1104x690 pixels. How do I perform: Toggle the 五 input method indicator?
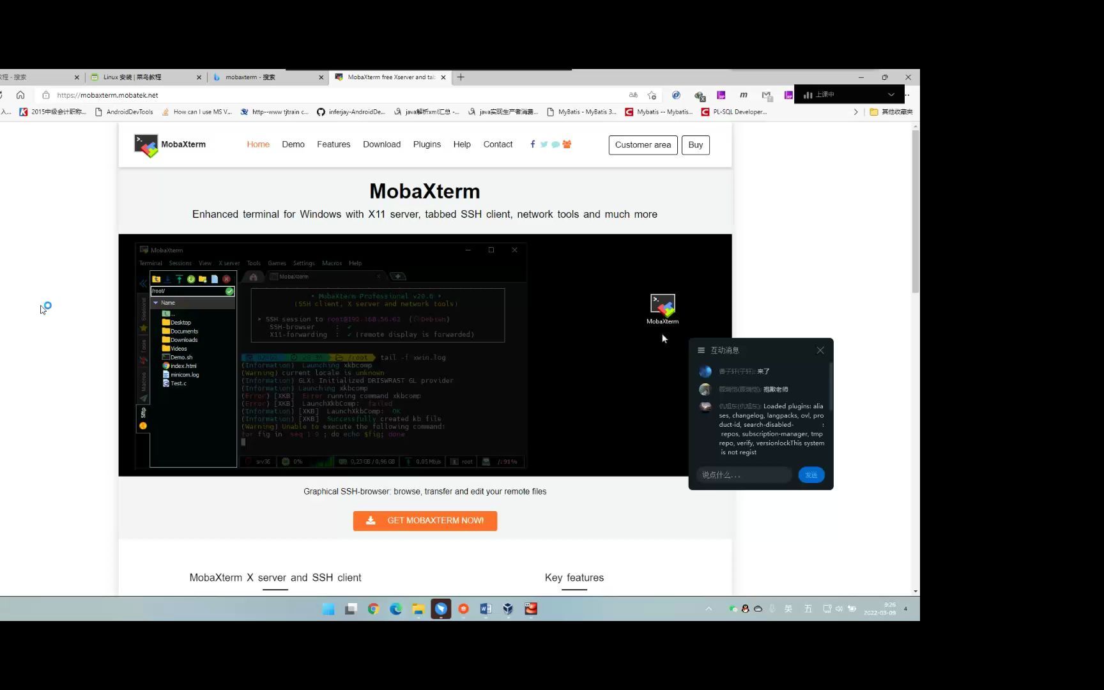point(808,609)
